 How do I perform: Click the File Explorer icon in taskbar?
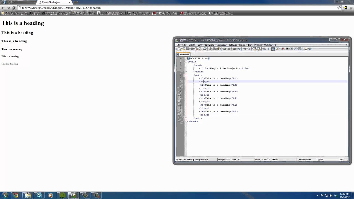(x=28, y=195)
